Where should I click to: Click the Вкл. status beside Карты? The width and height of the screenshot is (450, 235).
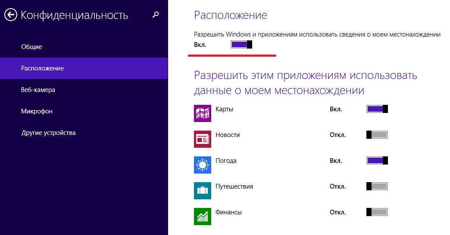(x=336, y=109)
